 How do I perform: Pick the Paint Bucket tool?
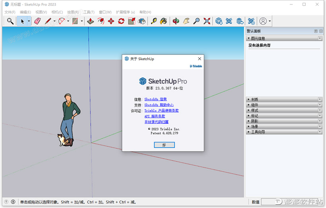click(x=164, y=21)
